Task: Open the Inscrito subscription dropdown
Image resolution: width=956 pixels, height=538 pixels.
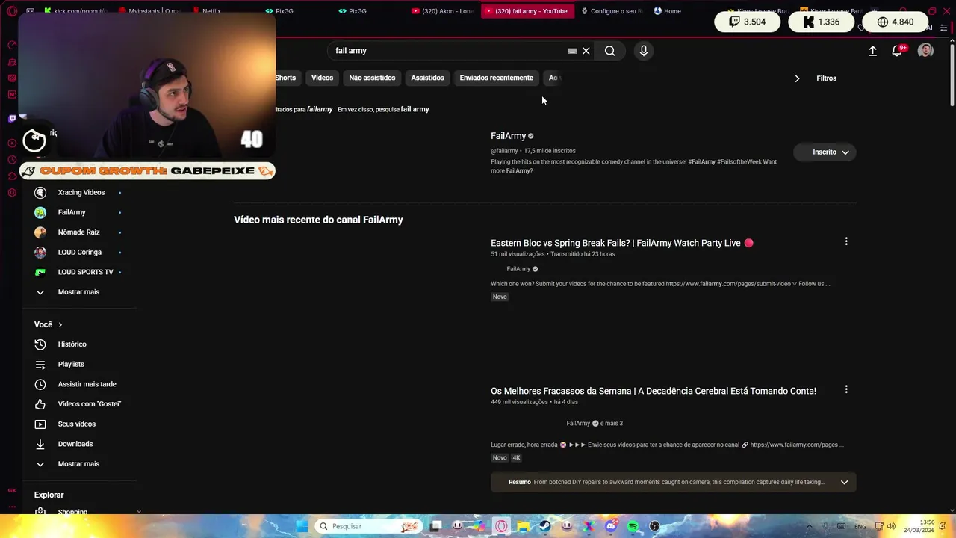Action: pyautogui.click(x=825, y=152)
